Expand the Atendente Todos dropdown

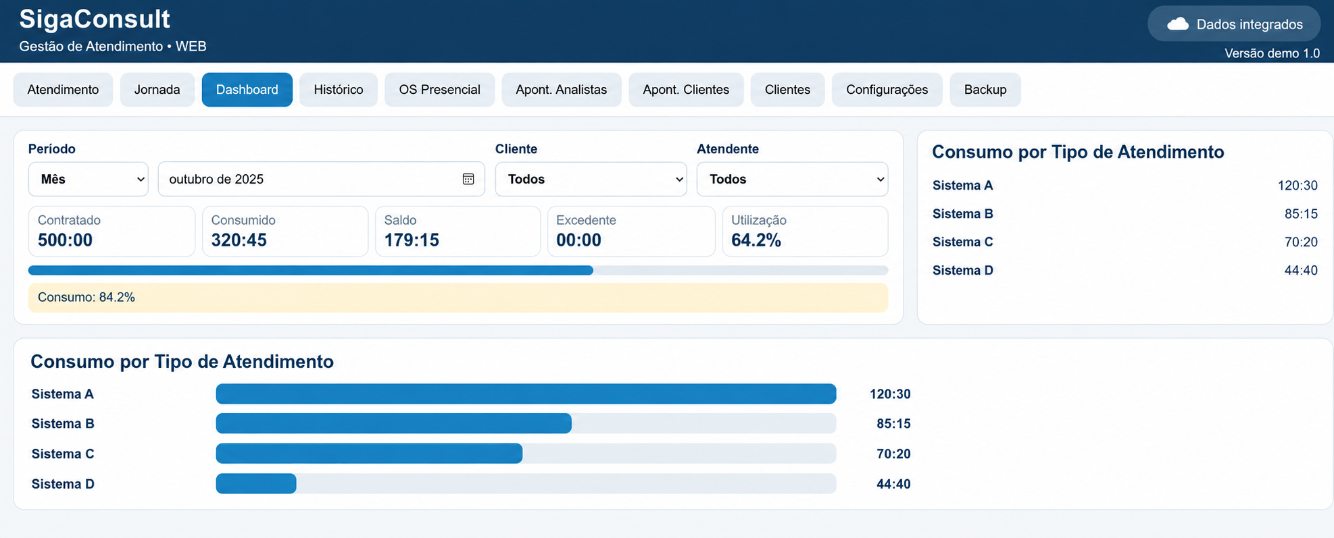pos(793,179)
